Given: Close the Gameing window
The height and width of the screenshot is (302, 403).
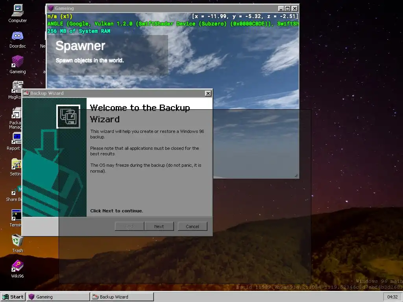Looking at the screenshot, I should 295,9.
